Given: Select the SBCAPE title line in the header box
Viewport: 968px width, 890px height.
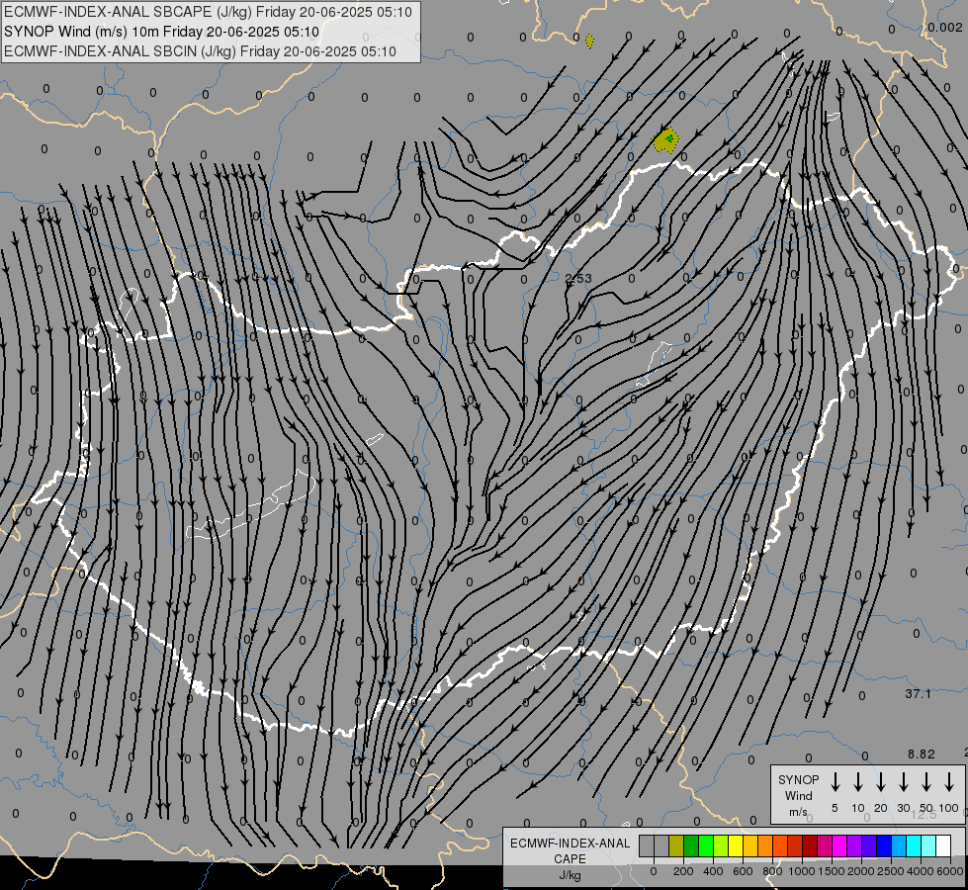Looking at the screenshot, I should pyautogui.click(x=208, y=12).
